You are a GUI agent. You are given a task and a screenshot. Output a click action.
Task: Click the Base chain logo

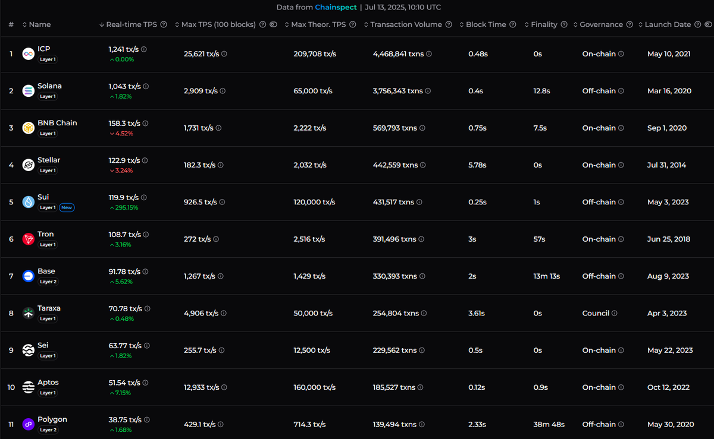pos(28,276)
